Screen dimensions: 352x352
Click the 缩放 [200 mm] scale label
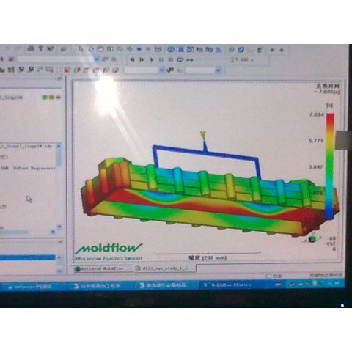tap(208, 258)
